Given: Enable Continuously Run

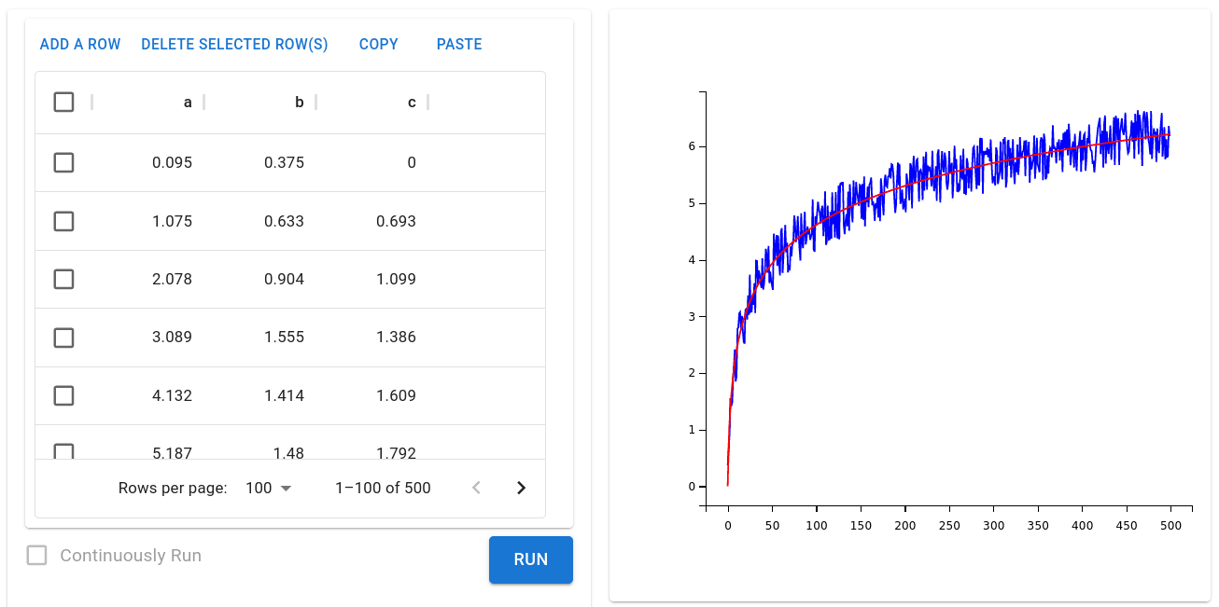Looking at the screenshot, I should [x=36, y=555].
